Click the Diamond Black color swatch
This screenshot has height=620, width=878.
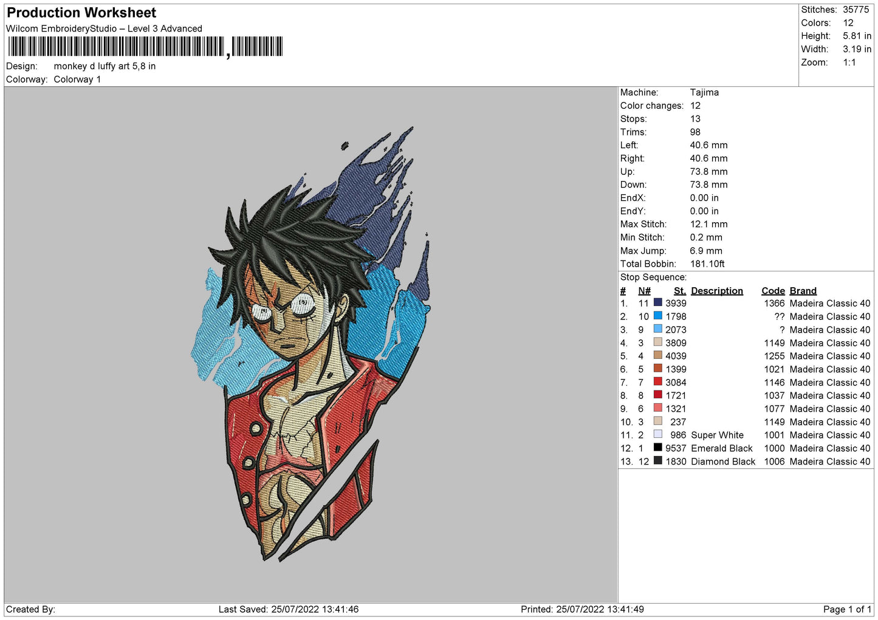click(x=657, y=461)
